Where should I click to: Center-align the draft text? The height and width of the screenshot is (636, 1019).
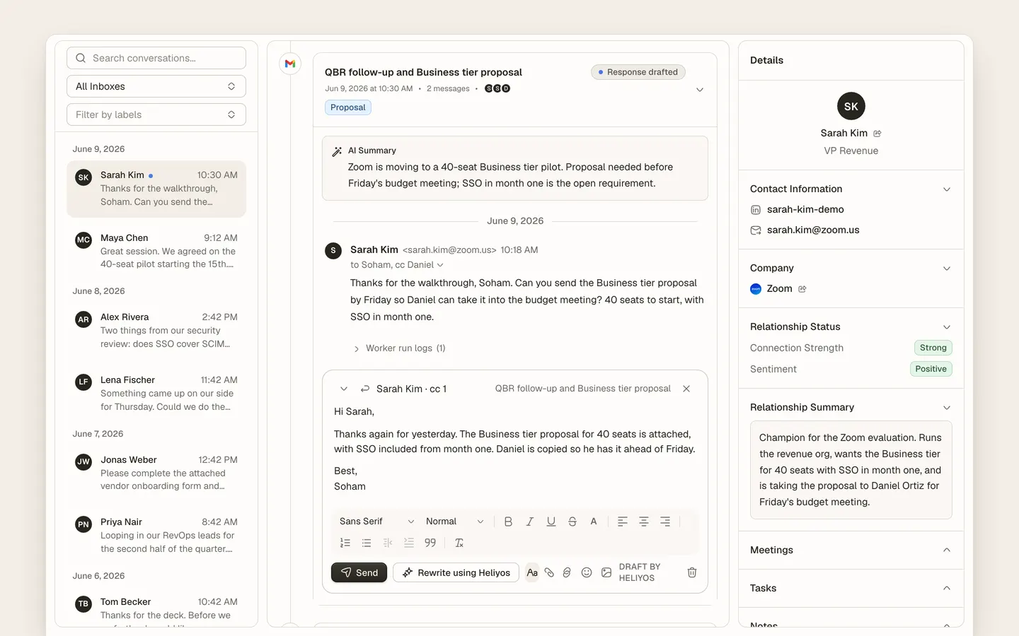[x=644, y=522]
